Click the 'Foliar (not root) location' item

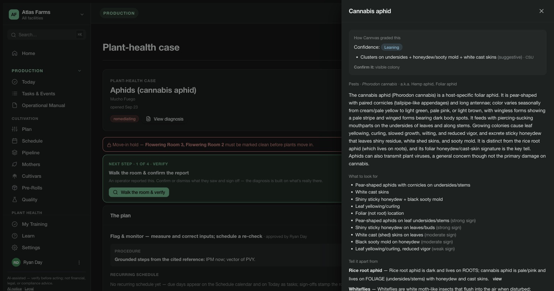pyautogui.click(x=380, y=213)
